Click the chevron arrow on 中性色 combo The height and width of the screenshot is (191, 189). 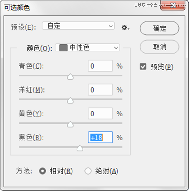click(x=116, y=48)
